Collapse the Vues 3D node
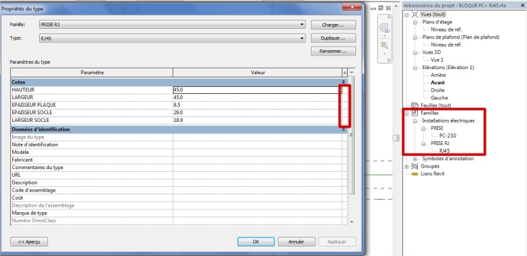The image size is (527, 256). pos(415,53)
